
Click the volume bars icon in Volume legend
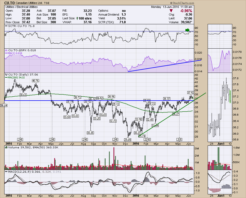[x=6, y=147]
